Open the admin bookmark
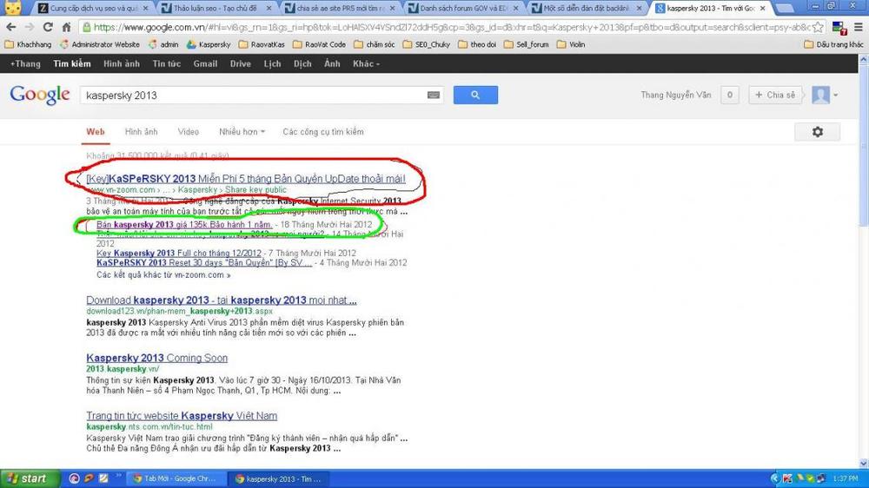The image size is (869, 488). click(163, 44)
